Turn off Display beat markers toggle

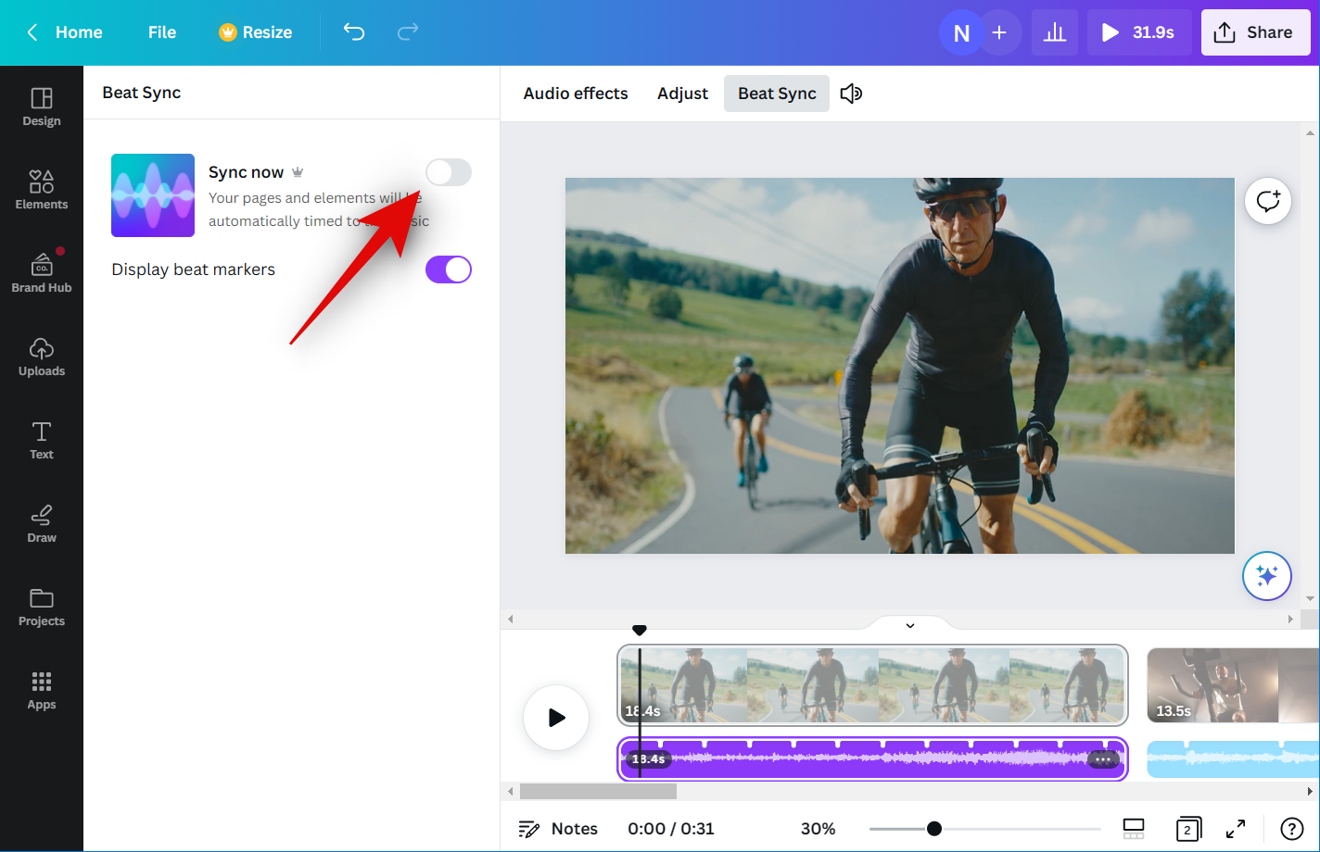click(x=449, y=269)
